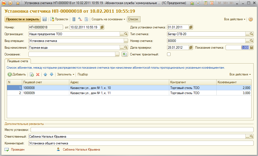The height and width of the screenshot is (156, 258).
Task: Open the Заполнить dropdown menu
Action: point(66,74)
